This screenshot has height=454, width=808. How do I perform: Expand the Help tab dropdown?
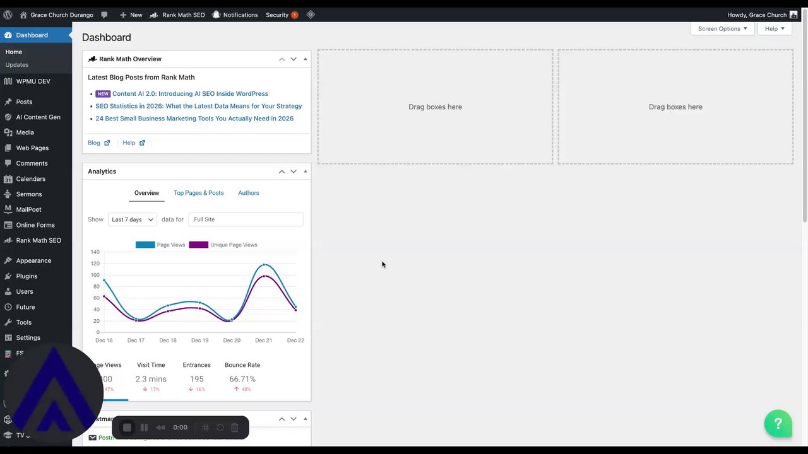(775, 28)
